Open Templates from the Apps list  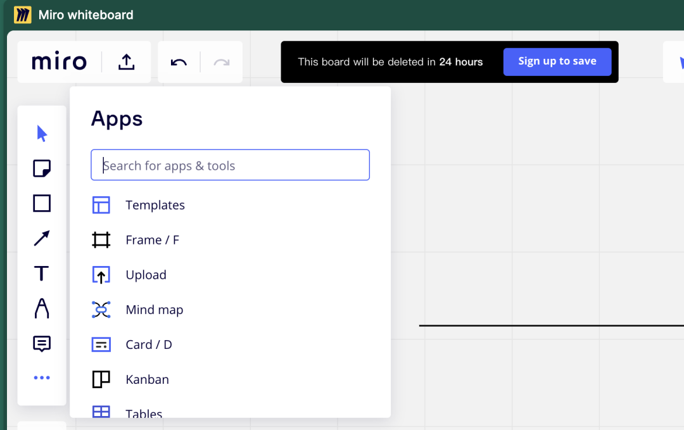pyautogui.click(x=155, y=205)
